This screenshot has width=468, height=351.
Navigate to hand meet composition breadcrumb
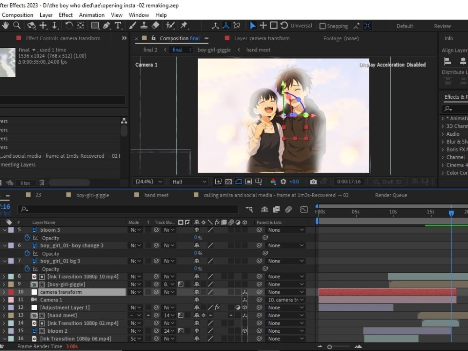click(x=258, y=50)
